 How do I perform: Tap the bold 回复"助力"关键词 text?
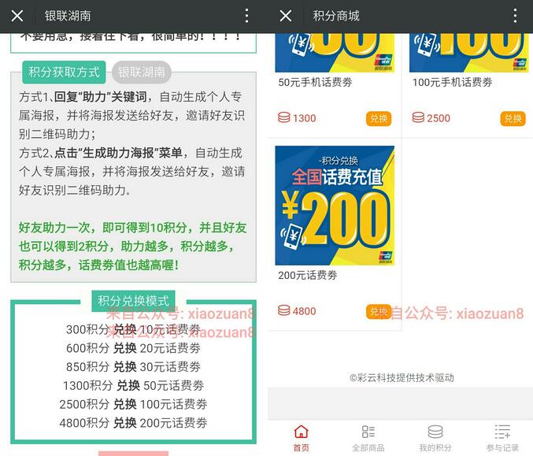click(x=101, y=97)
